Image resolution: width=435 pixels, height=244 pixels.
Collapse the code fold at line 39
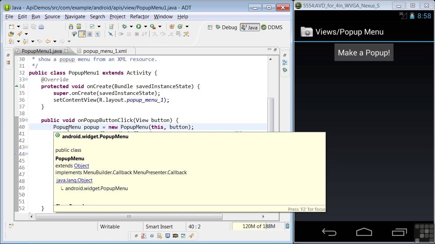point(26,120)
